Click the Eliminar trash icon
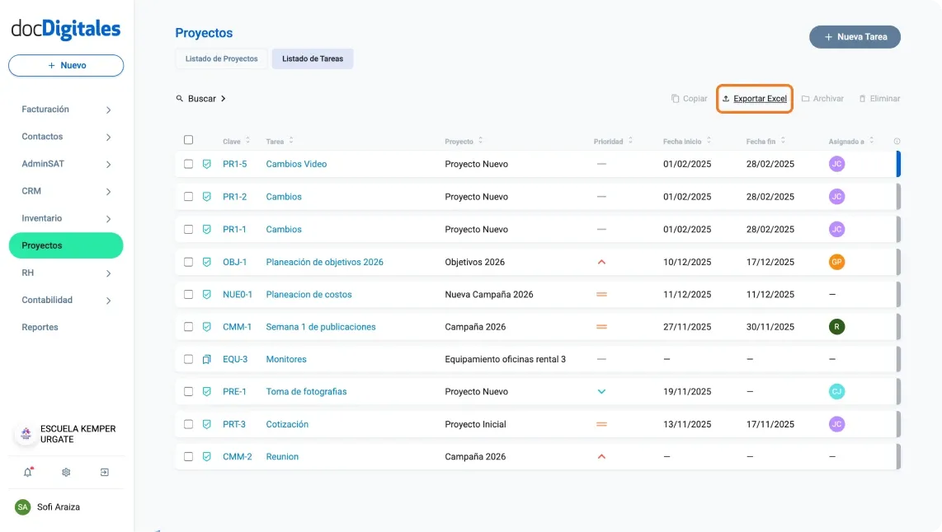Image resolution: width=942 pixels, height=532 pixels. click(x=863, y=98)
